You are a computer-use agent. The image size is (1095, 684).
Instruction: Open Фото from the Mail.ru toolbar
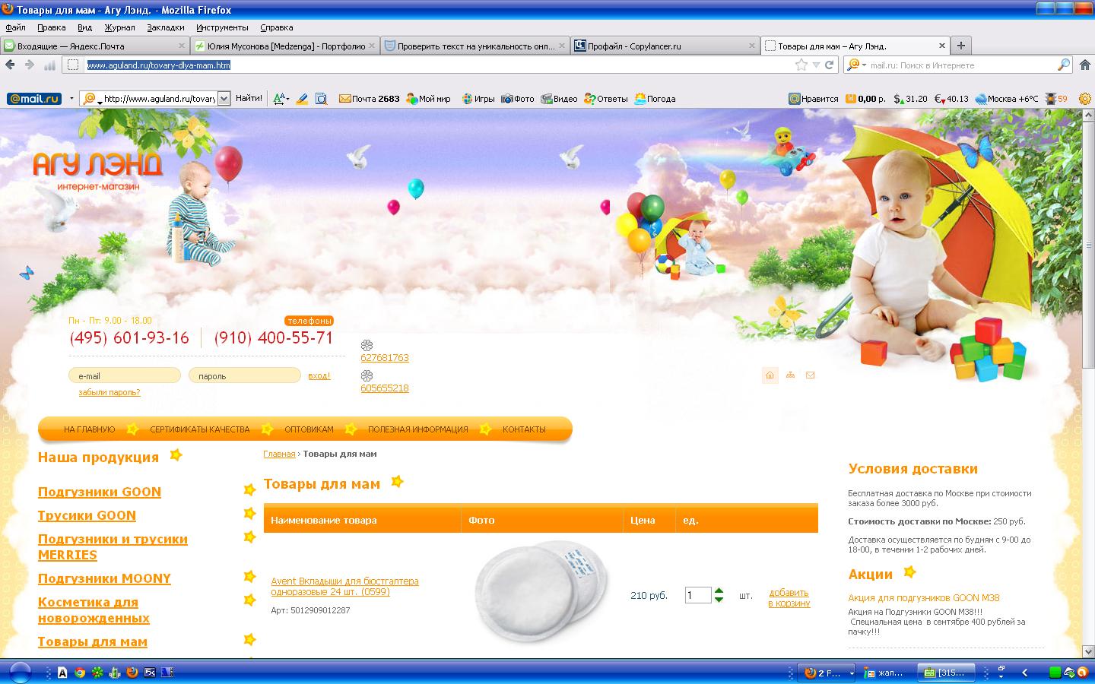click(517, 99)
